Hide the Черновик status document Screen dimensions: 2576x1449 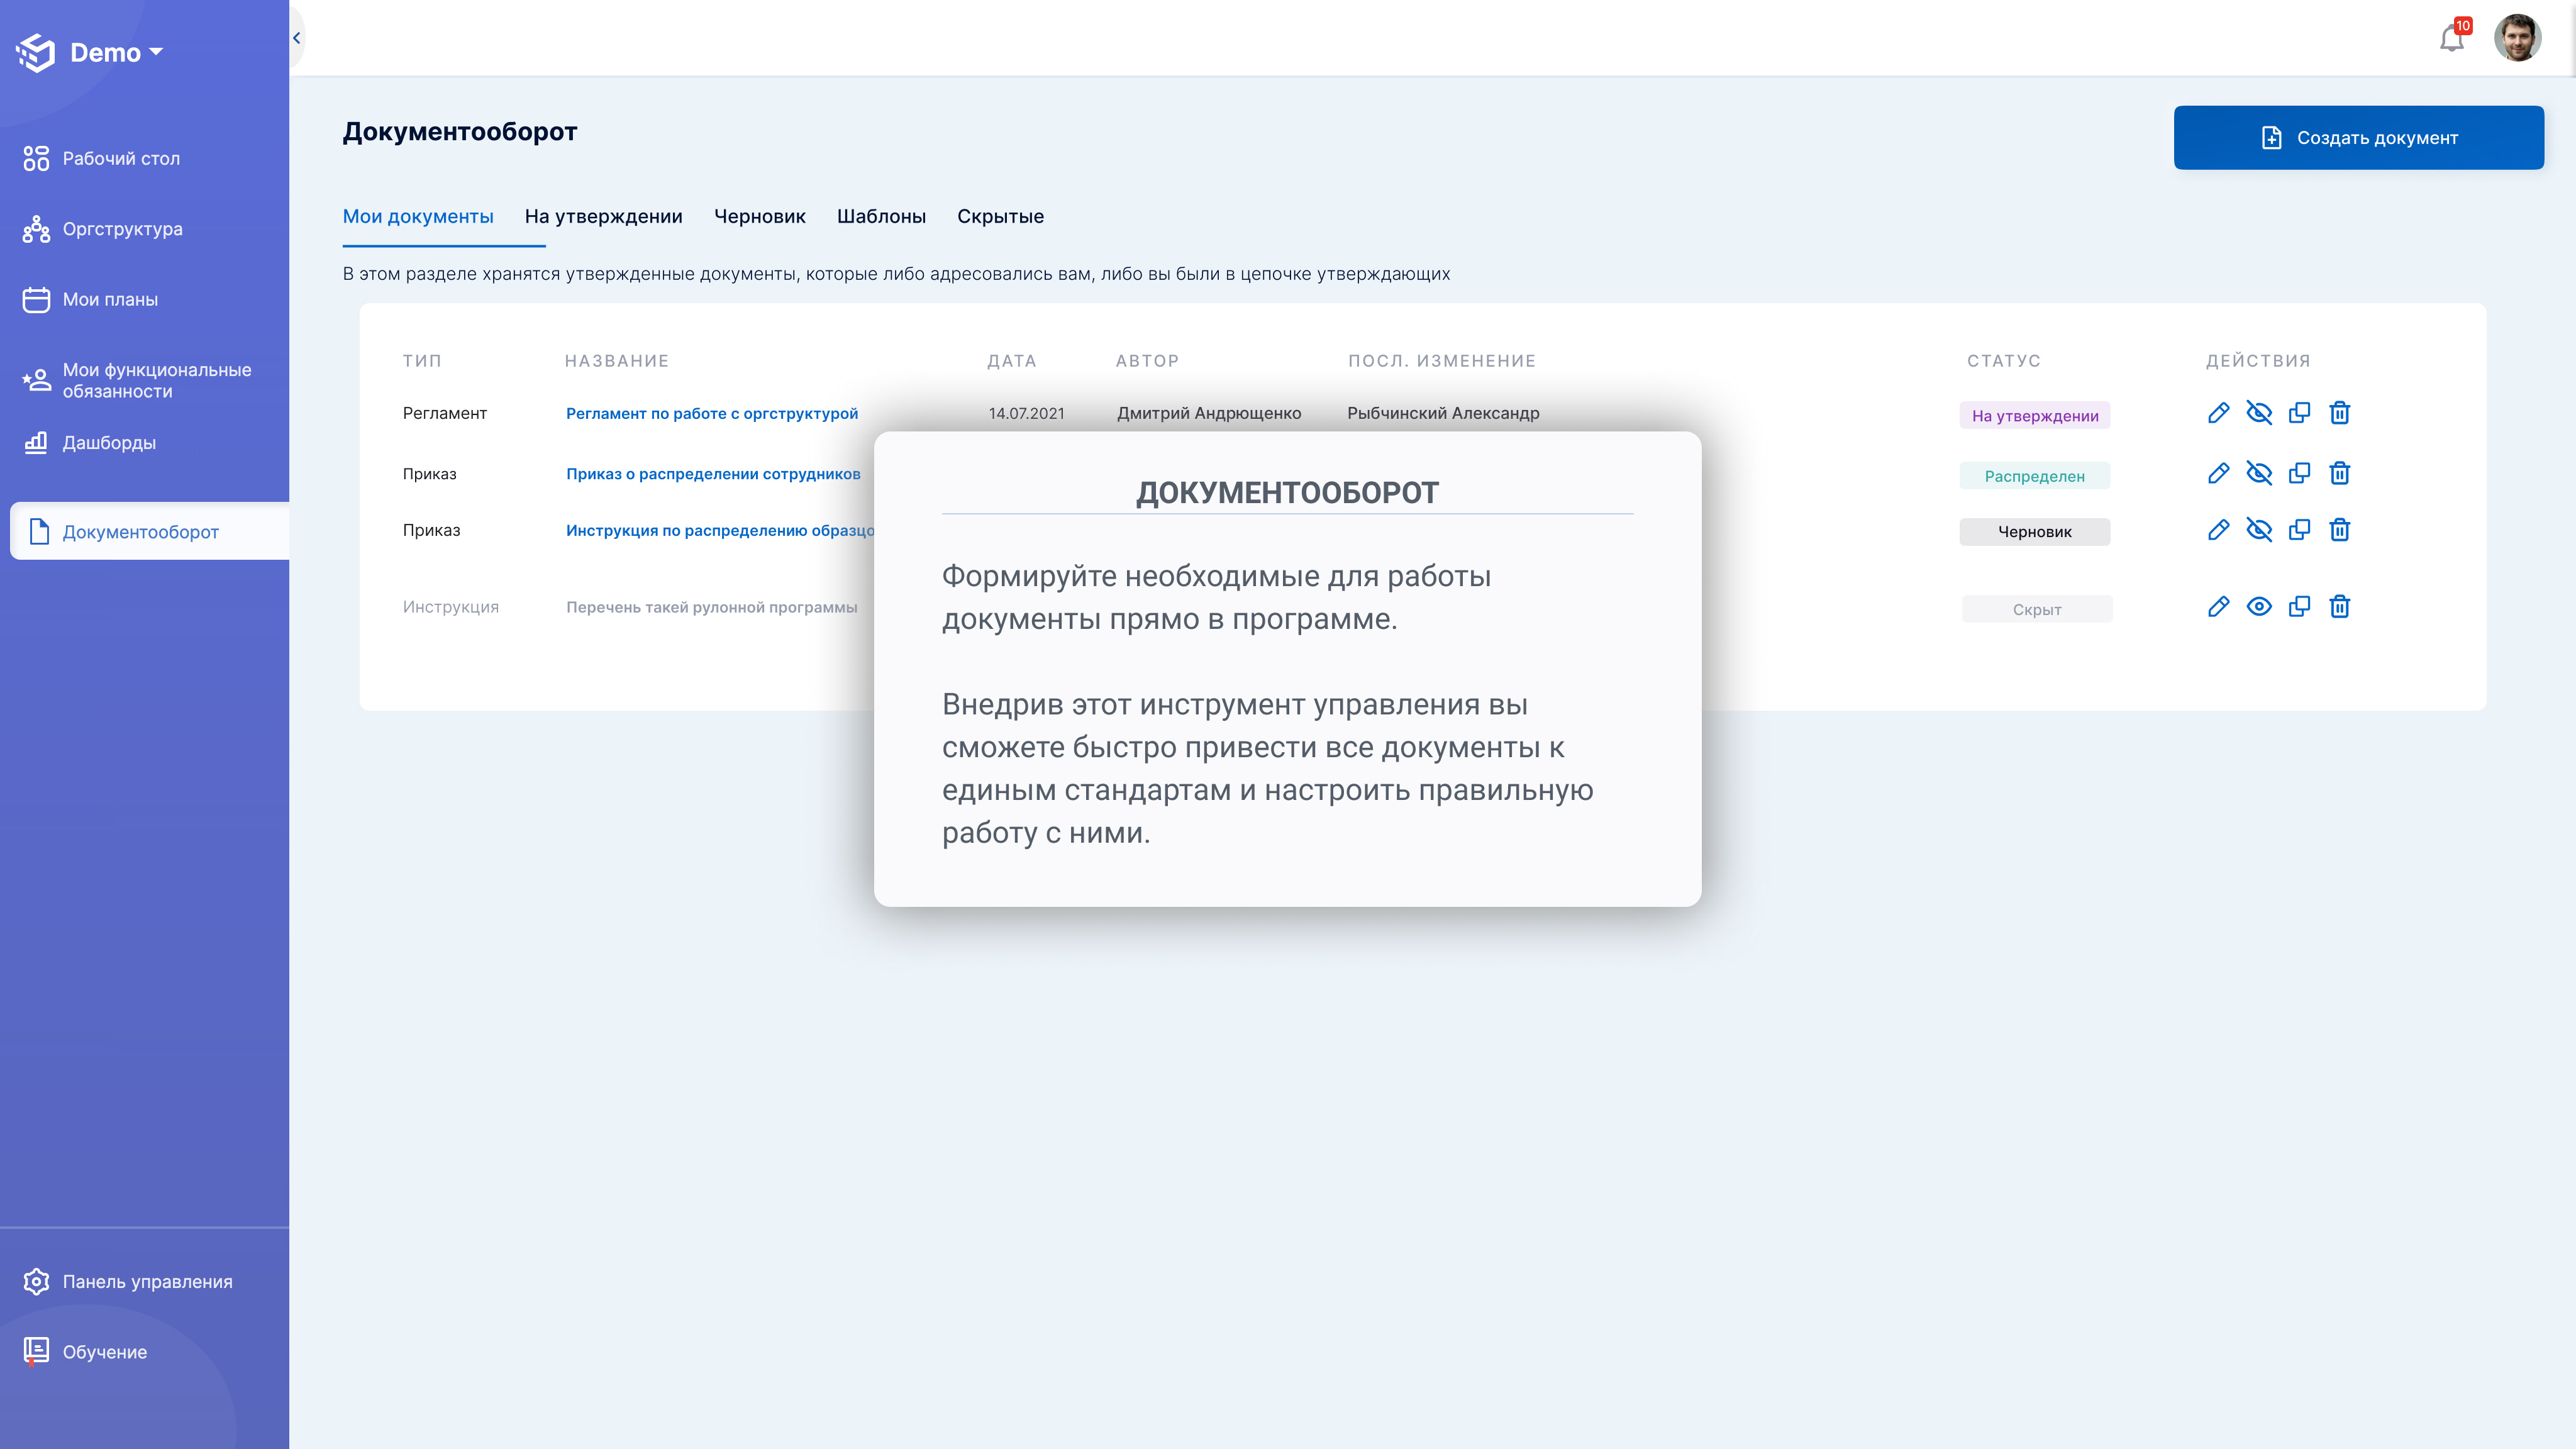coord(2258,530)
